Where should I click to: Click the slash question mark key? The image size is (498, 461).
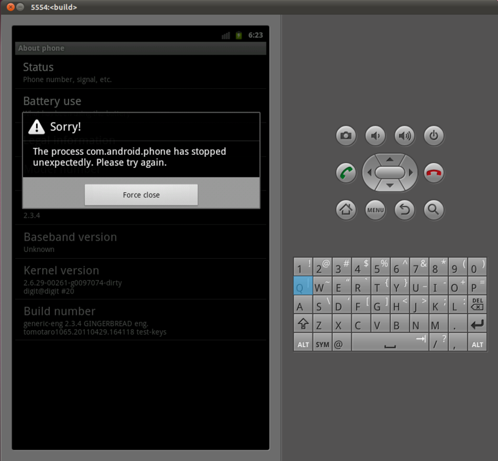pyautogui.click(x=439, y=342)
